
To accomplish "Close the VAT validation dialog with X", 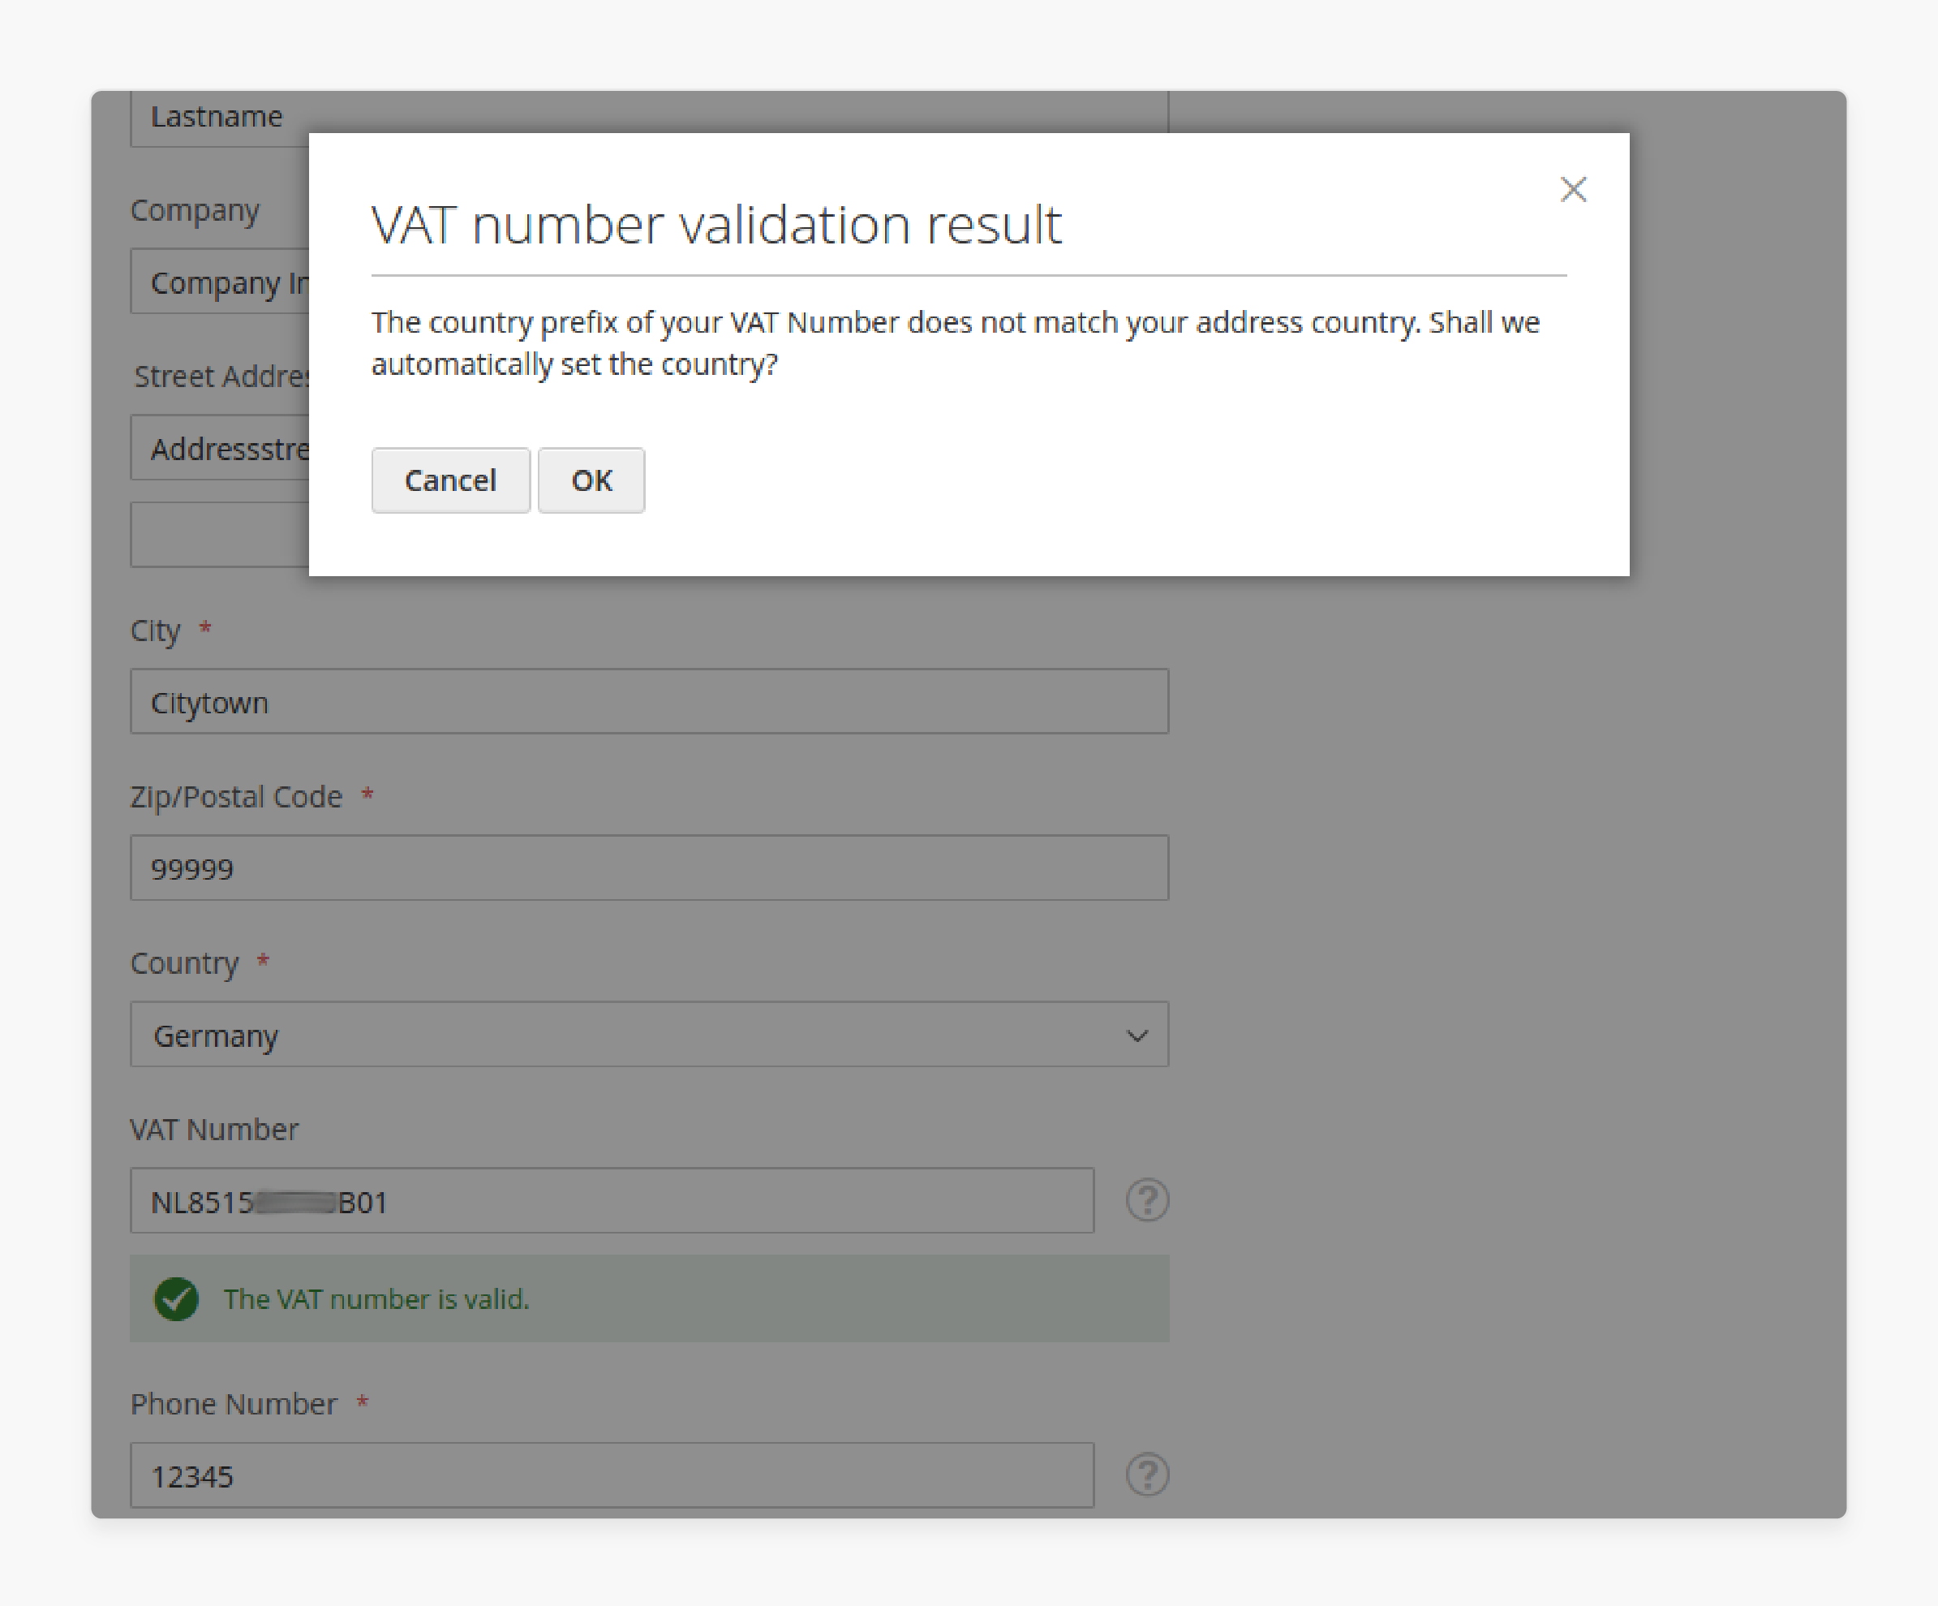I will [1574, 189].
